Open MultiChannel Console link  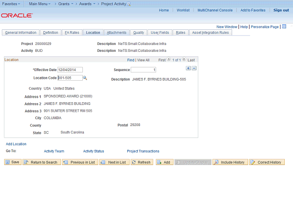point(215,10)
